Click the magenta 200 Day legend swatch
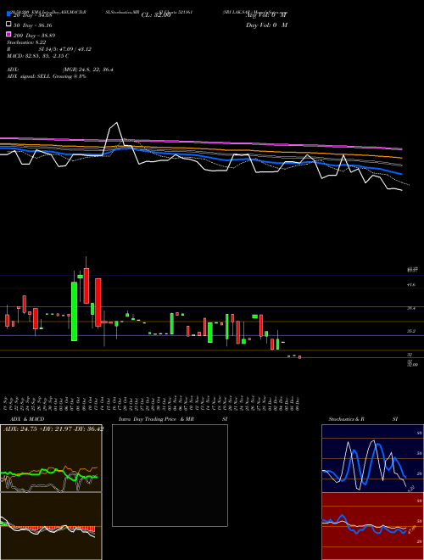 coord(9,34)
